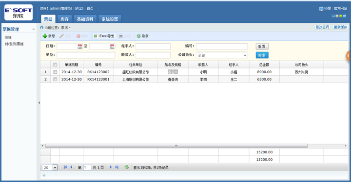This screenshot has width=351, height=182.
Task: Select the dark blue theme swatch
Action: [333, 16]
